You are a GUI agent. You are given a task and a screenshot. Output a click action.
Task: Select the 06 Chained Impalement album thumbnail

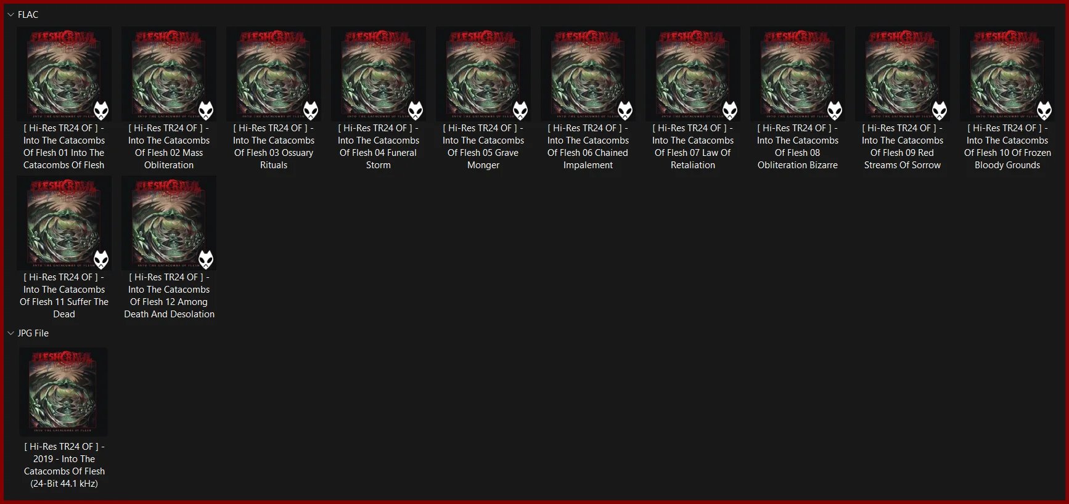(588, 73)
